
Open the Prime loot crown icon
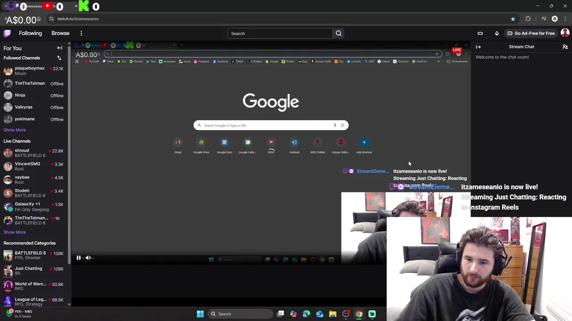click(480, 33)
